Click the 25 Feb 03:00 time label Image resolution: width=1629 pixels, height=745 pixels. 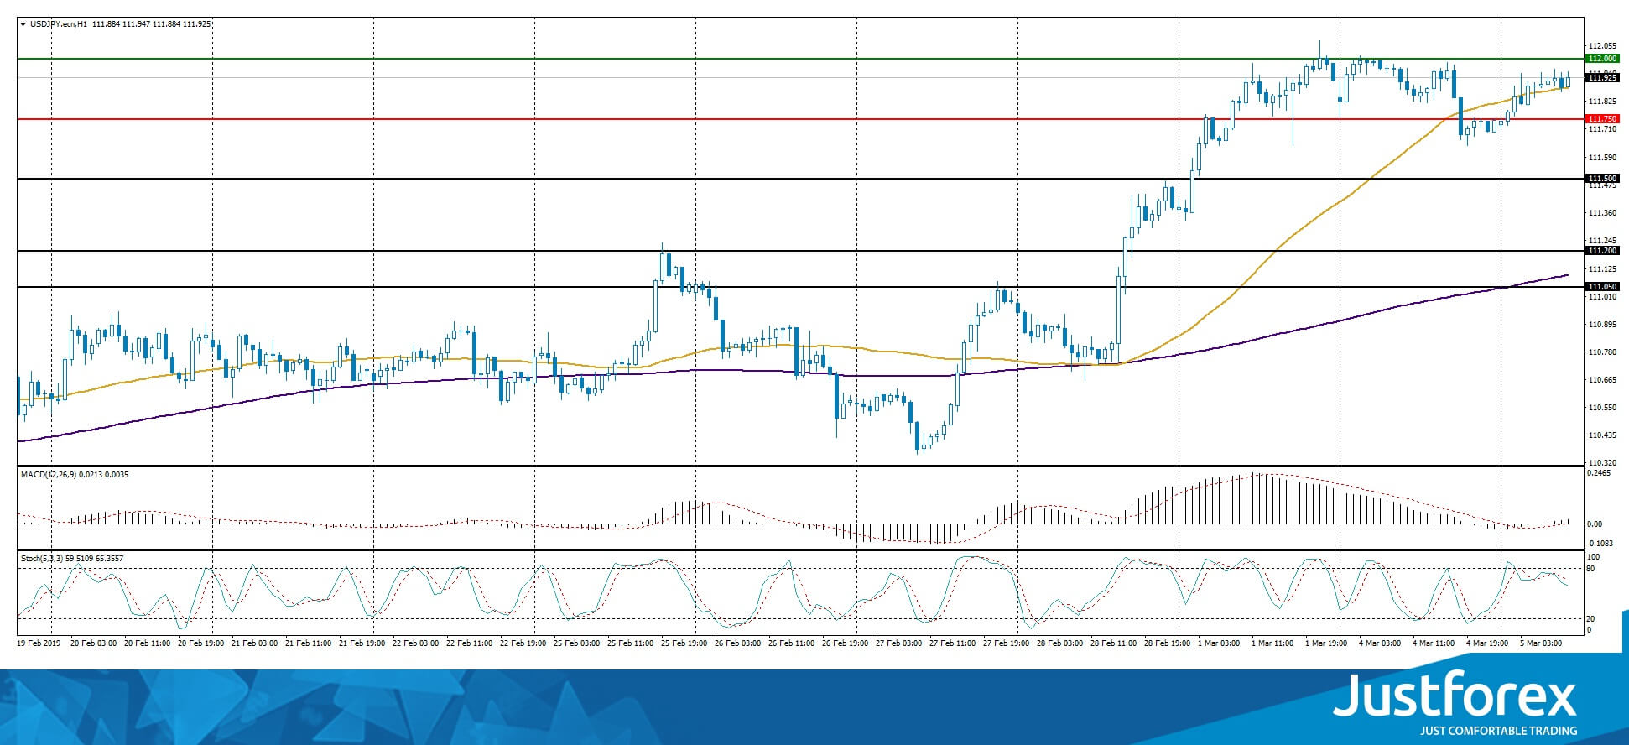click(577, 643)
